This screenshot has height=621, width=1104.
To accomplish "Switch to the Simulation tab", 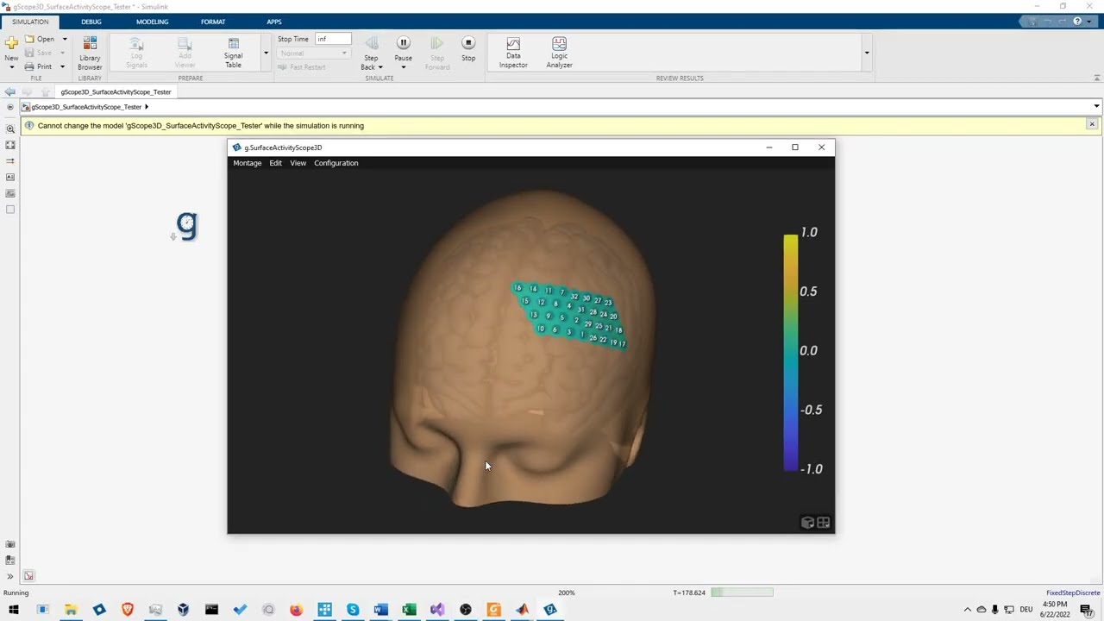I will click(x=30, y=22).
